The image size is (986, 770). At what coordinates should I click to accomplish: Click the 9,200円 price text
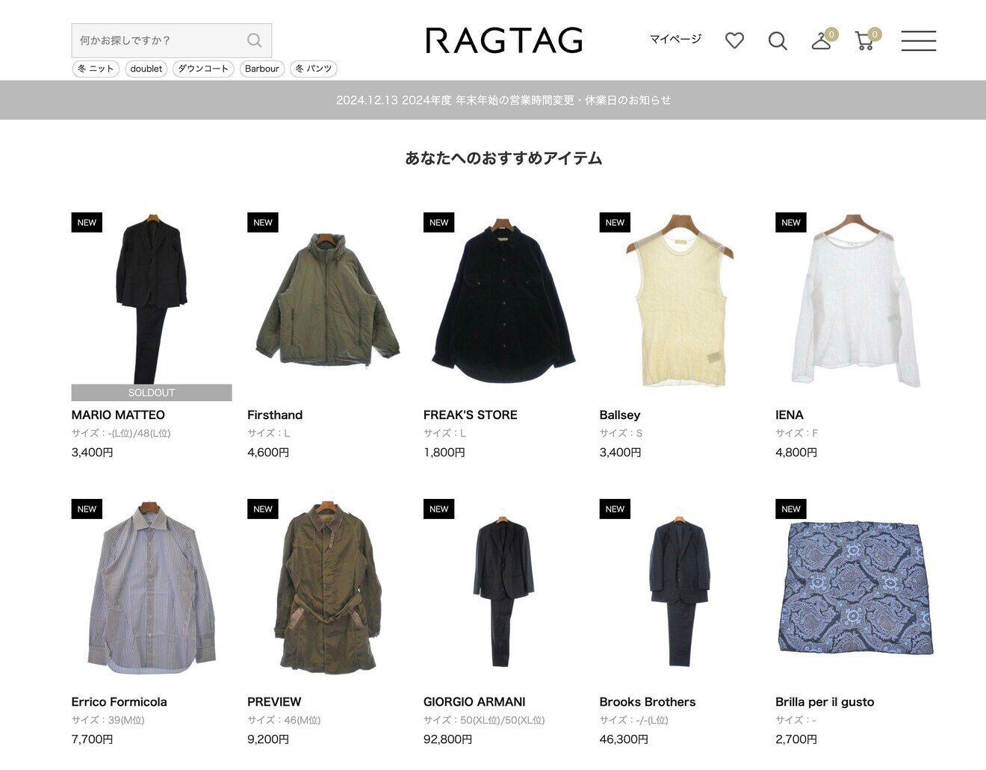point(268,739)
